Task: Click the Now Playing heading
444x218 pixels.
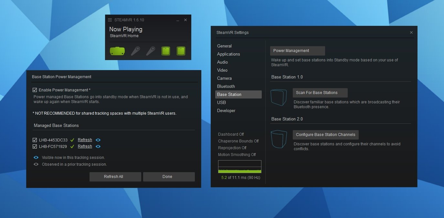Action: 126,29
